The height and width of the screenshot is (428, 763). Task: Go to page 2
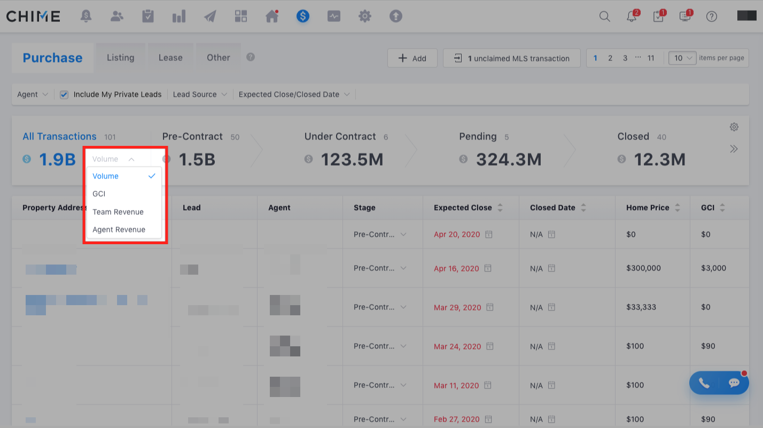[x=610, y=58]
